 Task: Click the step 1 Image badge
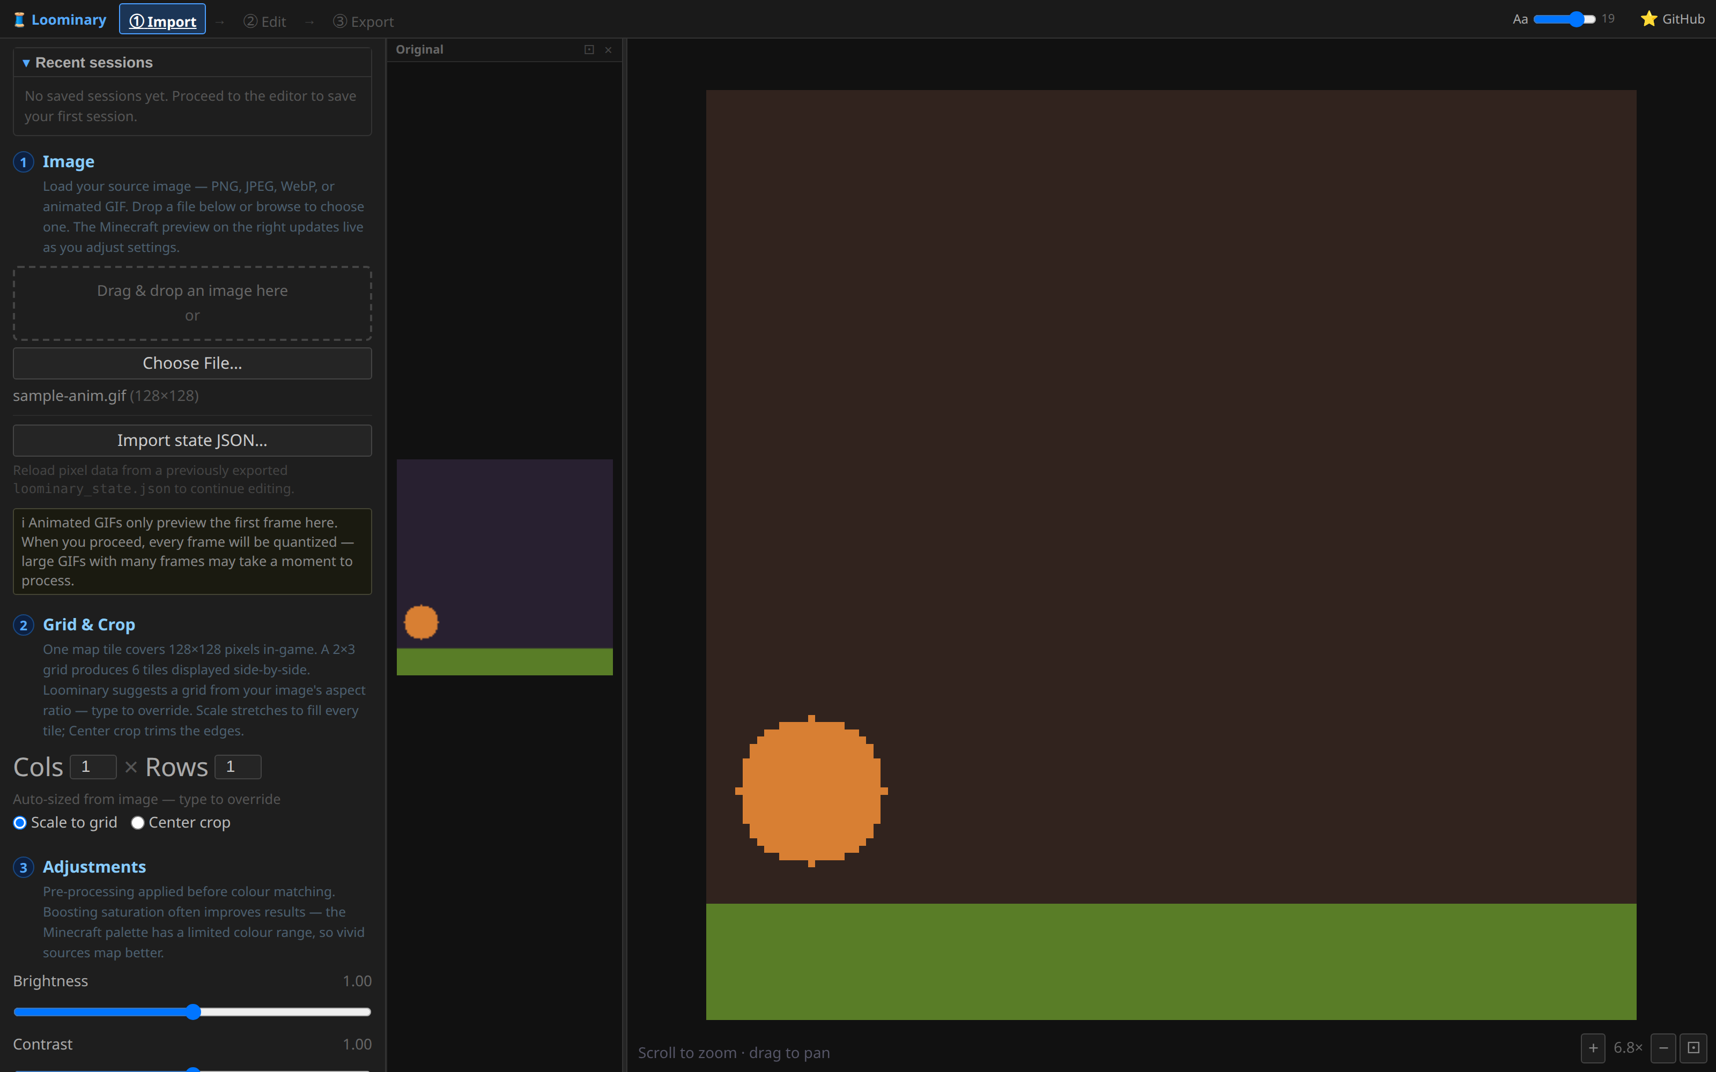(24, 162)
